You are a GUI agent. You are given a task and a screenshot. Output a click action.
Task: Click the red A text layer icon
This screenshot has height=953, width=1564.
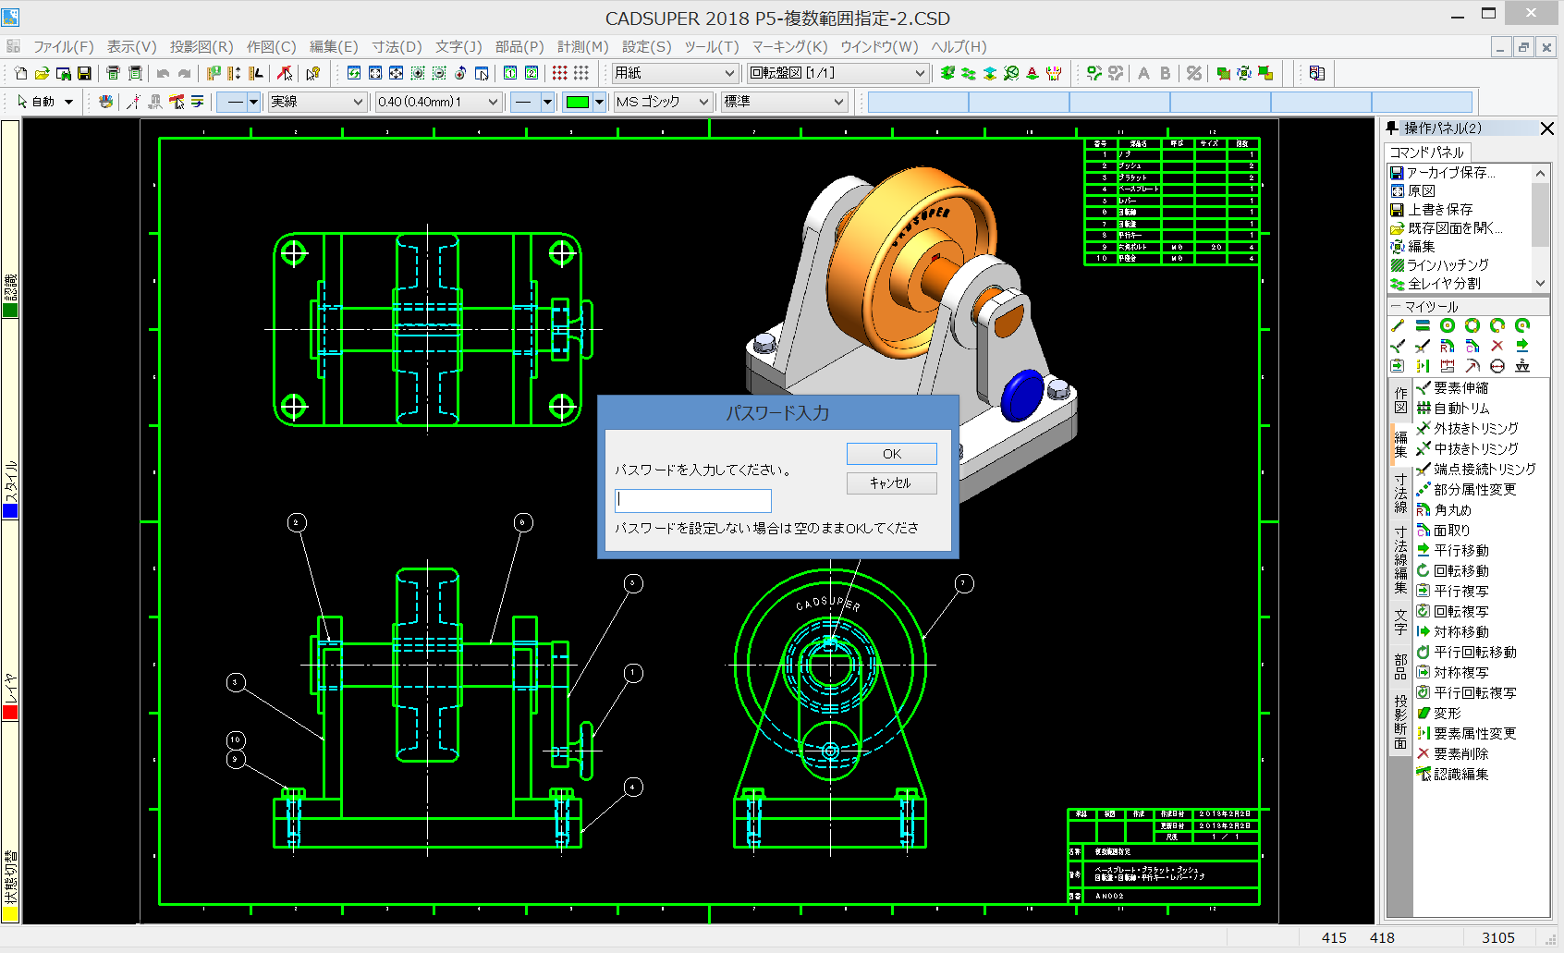point(1032,73)
